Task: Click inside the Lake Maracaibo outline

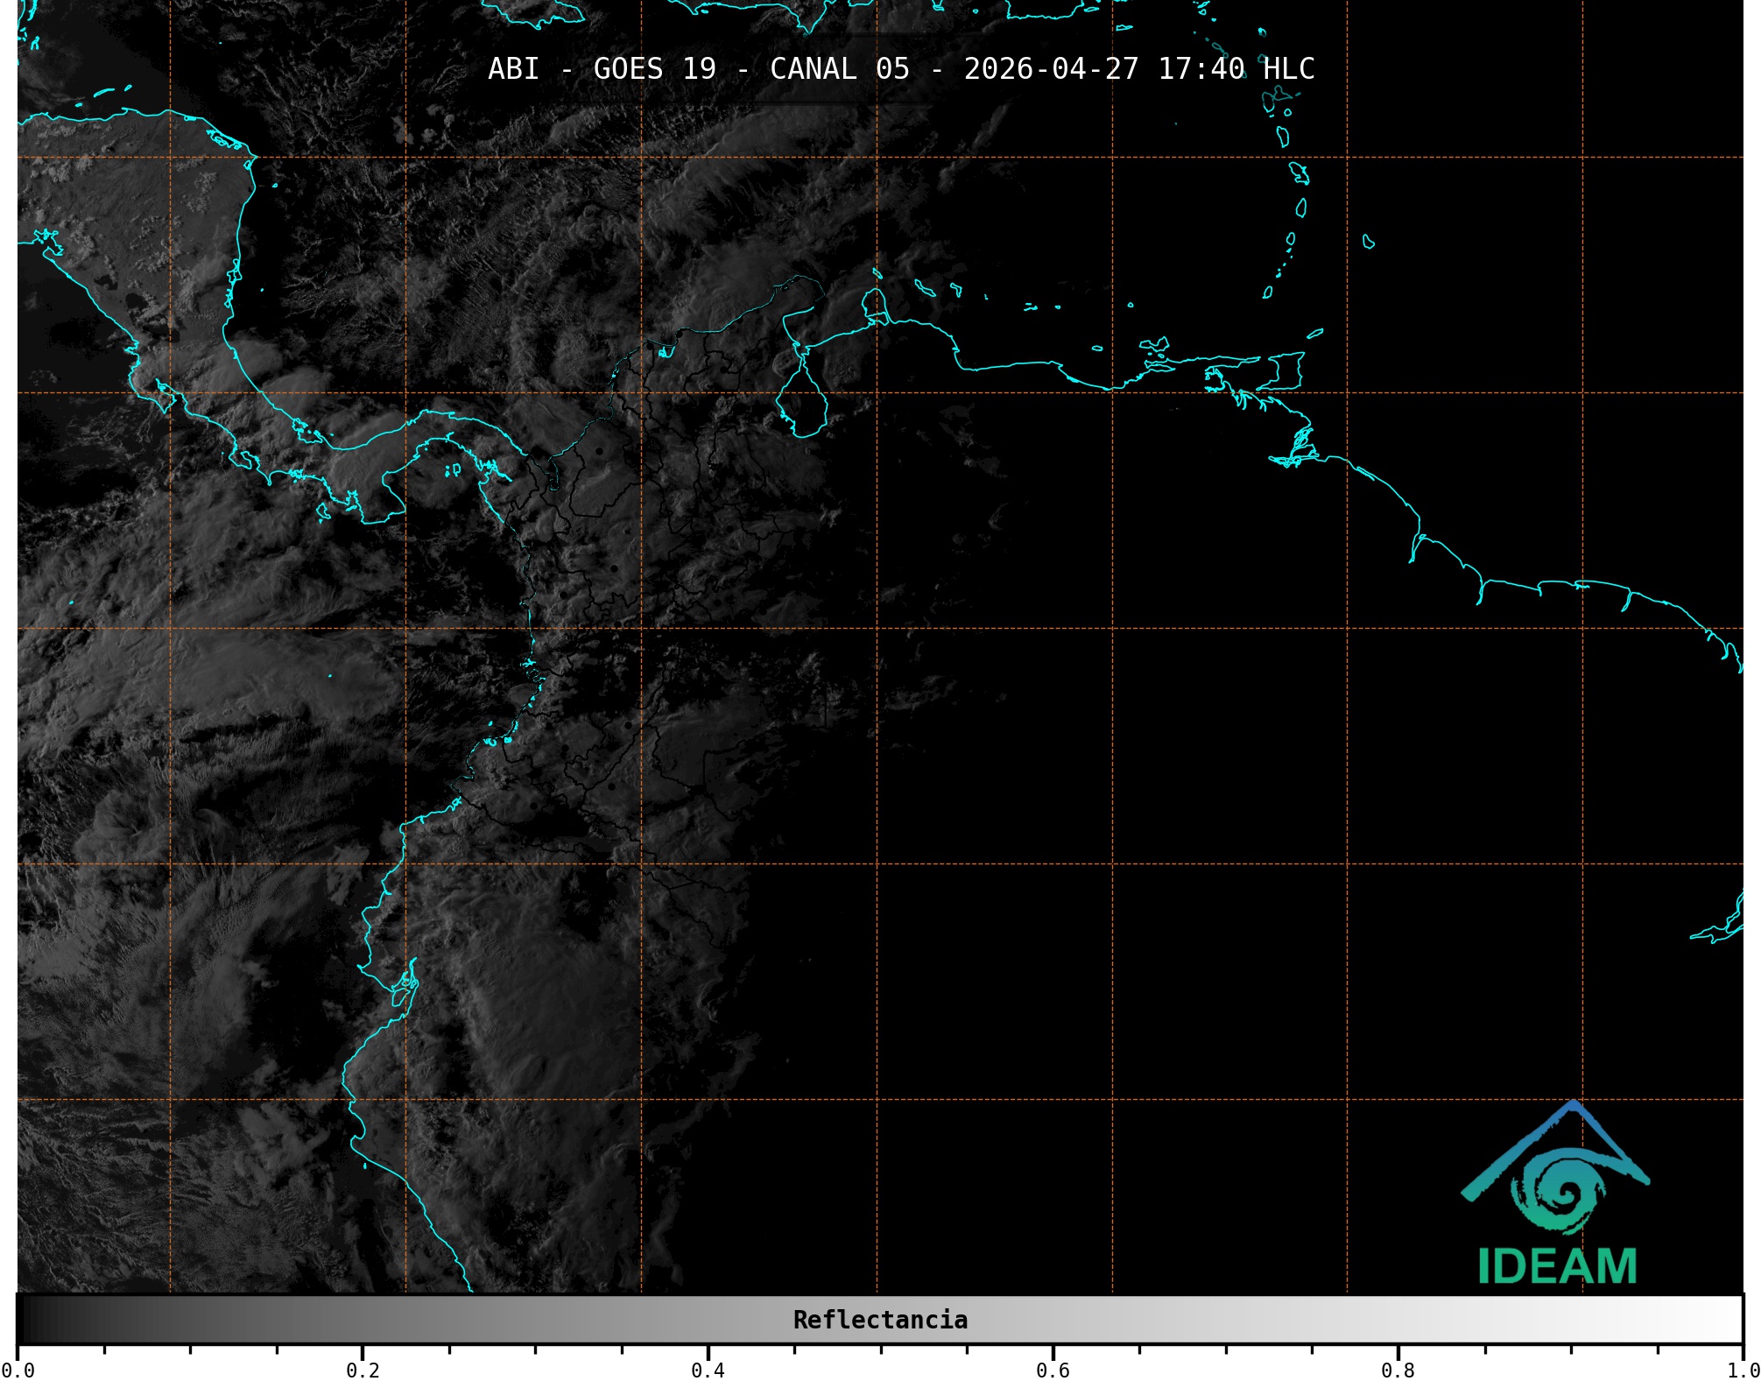Action: click(x=801, y=403)
